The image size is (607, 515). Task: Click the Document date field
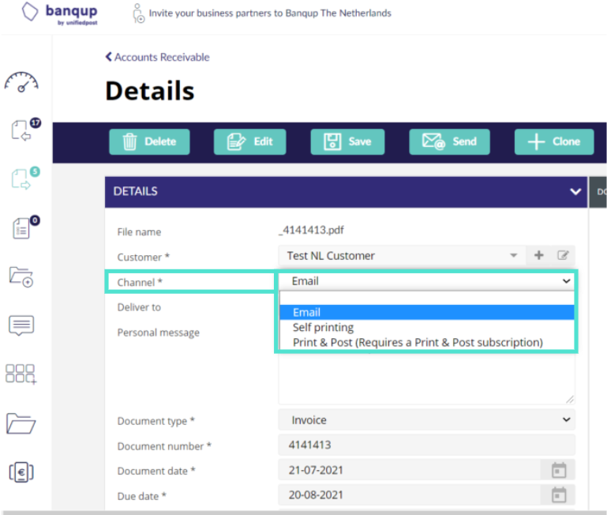pos(409,470)
